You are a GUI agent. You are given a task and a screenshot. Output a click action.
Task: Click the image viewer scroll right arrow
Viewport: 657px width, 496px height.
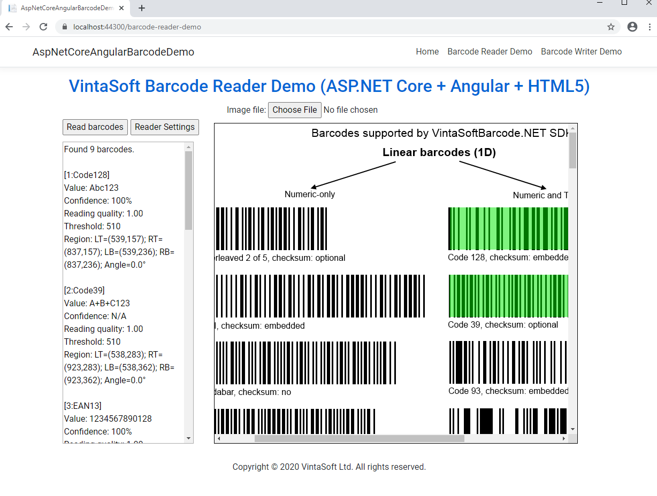pyautogui.click(x=563, y=438)
